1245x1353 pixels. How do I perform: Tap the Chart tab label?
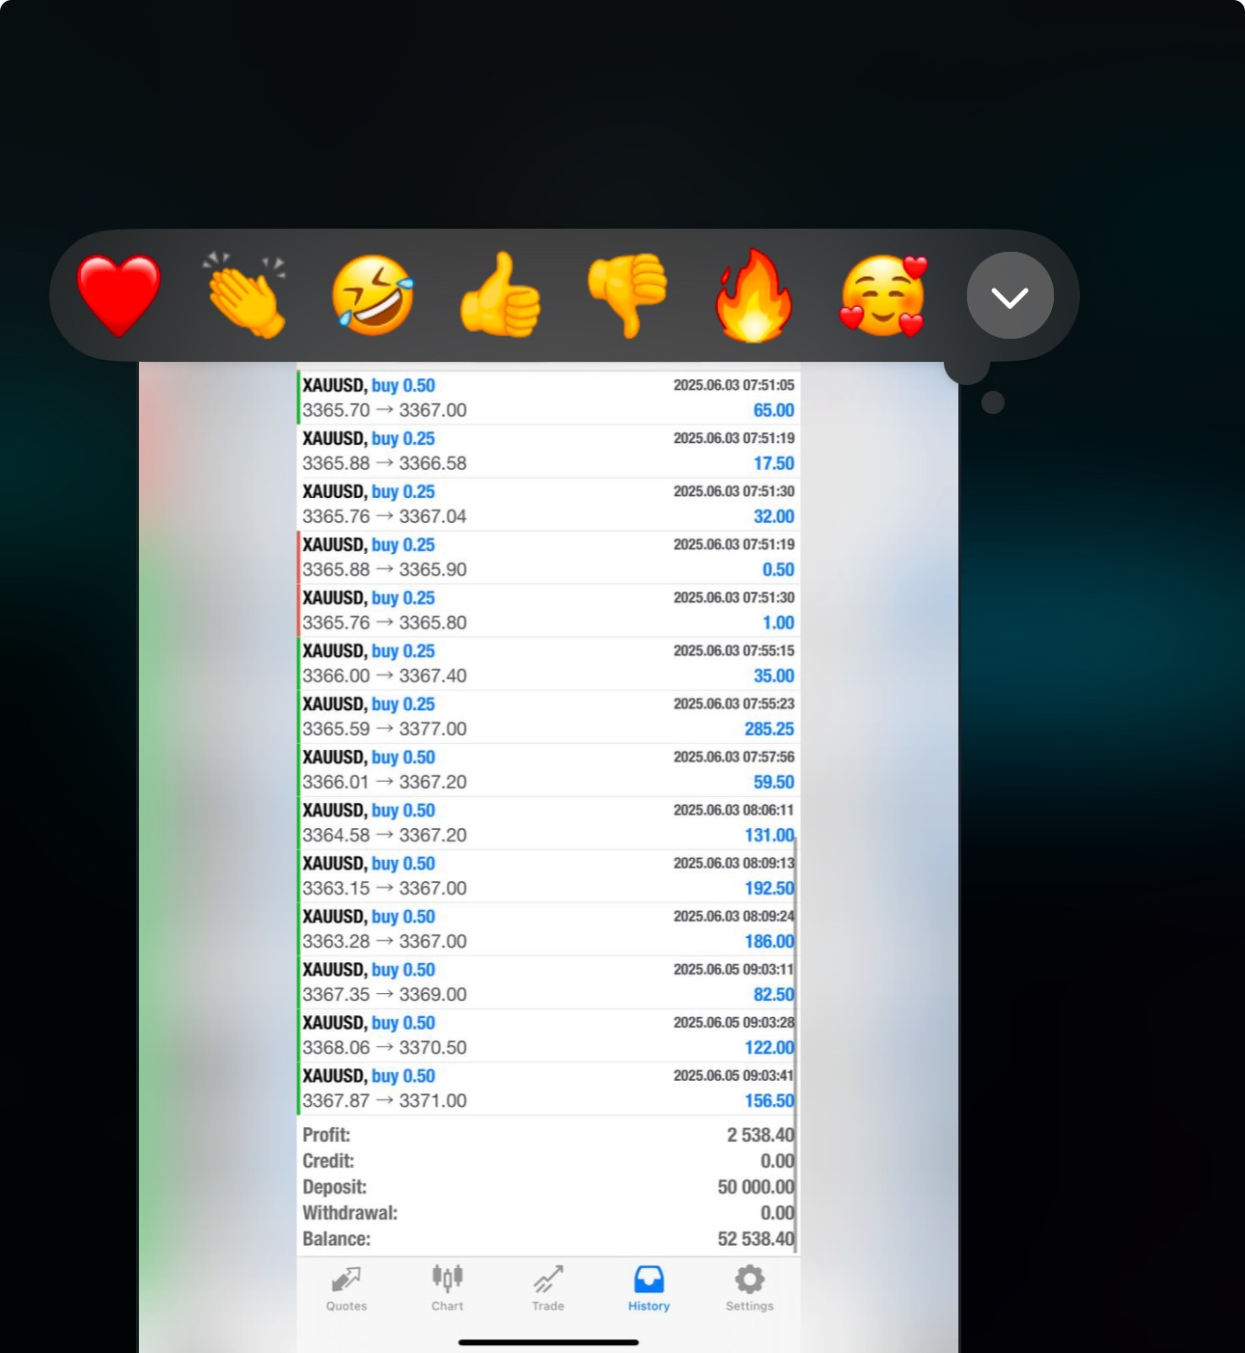click(x=448, y=1306)
